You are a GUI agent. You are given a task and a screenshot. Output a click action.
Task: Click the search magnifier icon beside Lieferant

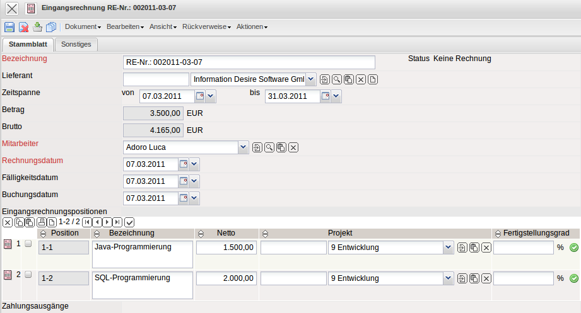(337, 79)
